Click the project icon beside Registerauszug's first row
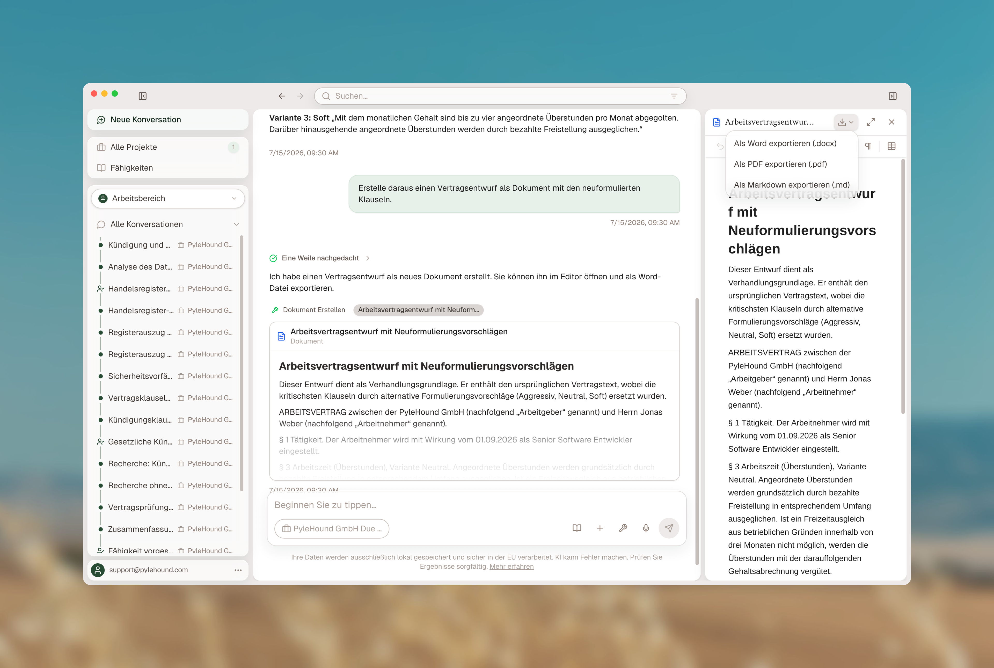Viewport: 994px width, 668px height. click(x=181, y=332)
